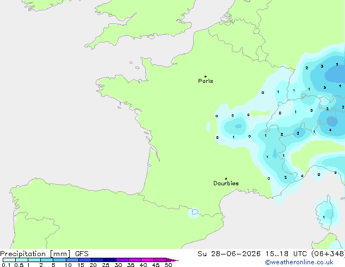Select the Paris city label
Screen dimensions: 345x267
(x=206, y=81)
